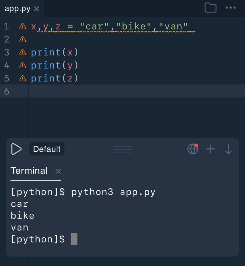Close the app.py tab
This screenshot has width=245, height=266.
click(x=36, y=9)
